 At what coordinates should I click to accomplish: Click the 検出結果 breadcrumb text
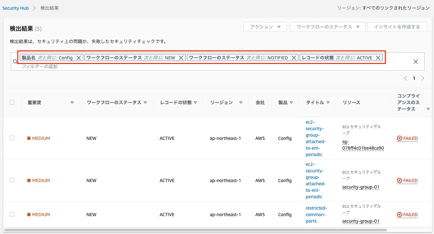[50, 8]
